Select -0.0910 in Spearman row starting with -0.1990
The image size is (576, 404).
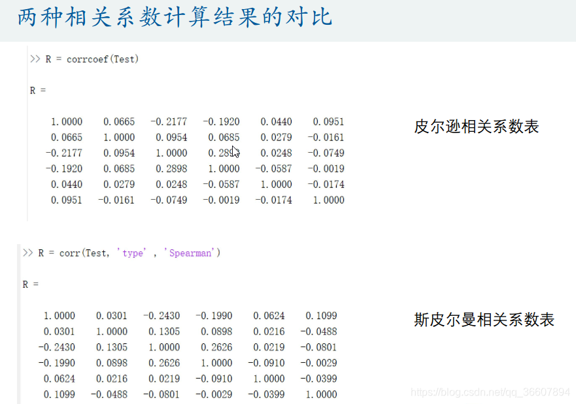click(266, 363)
